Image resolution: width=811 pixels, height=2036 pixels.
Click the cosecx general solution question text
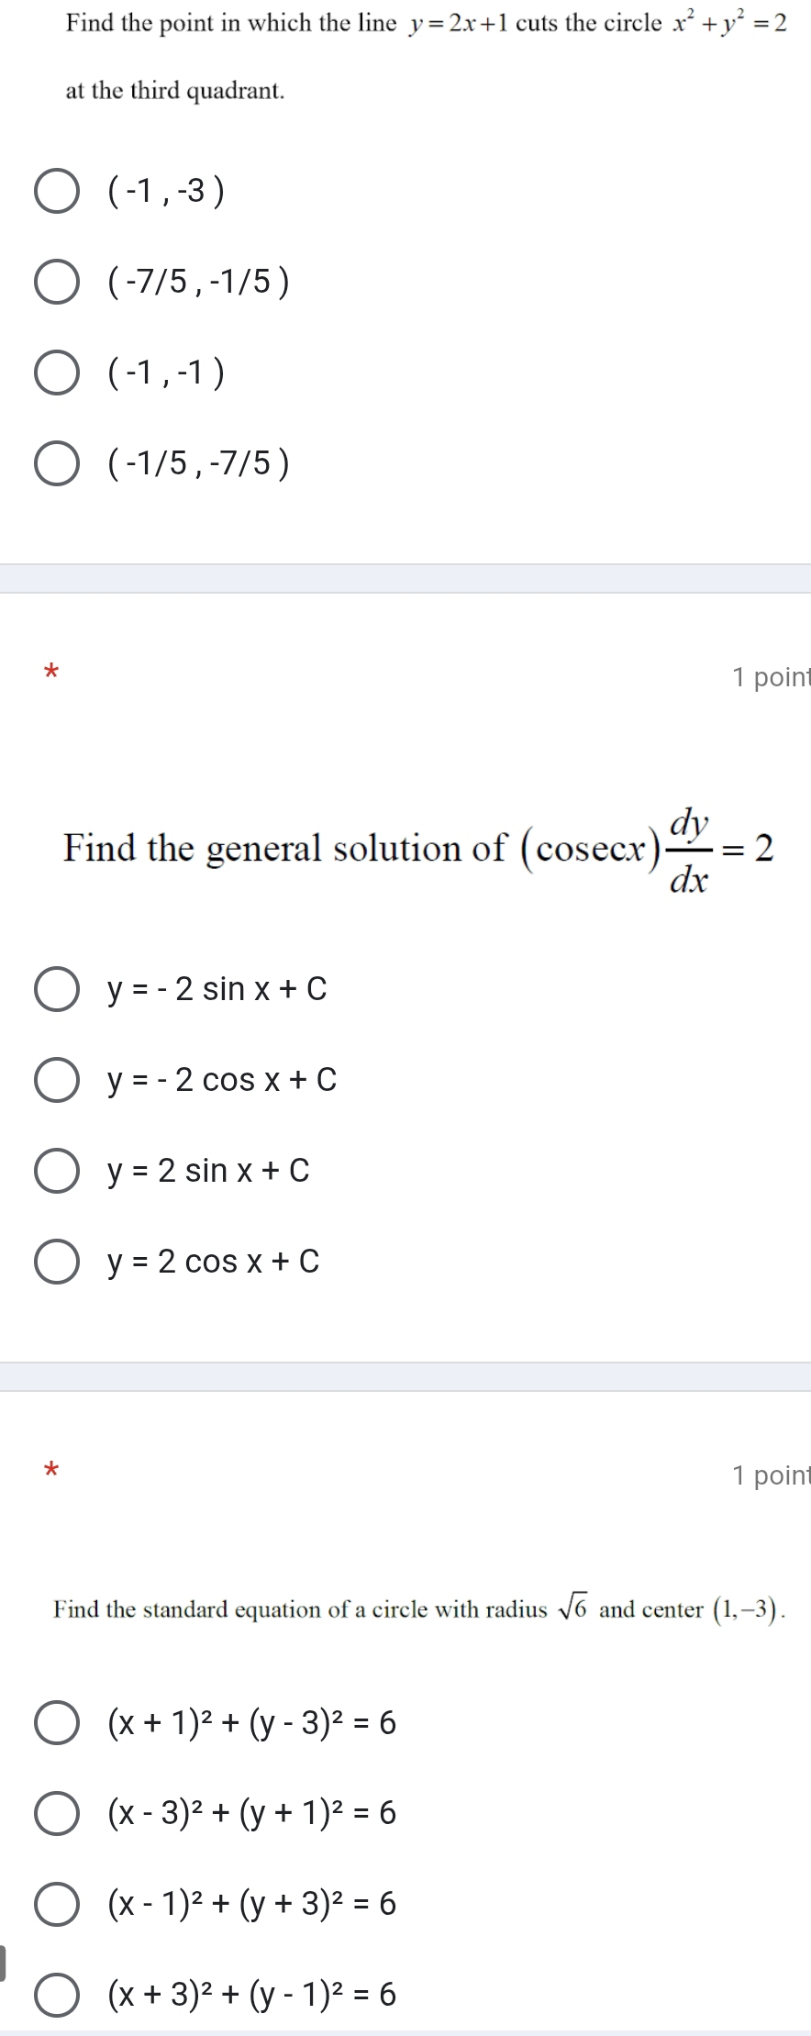(413, 848)
